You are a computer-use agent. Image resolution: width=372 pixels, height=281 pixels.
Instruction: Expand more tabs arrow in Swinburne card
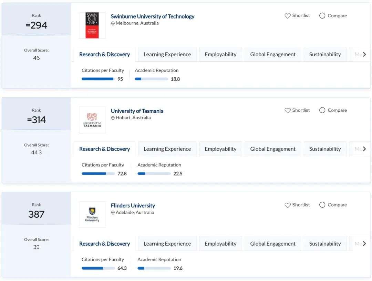364,54
